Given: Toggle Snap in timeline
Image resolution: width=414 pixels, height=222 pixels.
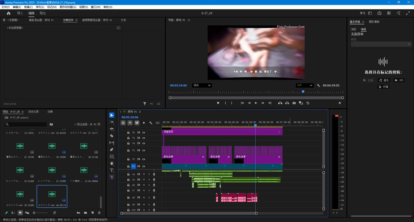Looking at the screenshot, I should click(130, 123).
